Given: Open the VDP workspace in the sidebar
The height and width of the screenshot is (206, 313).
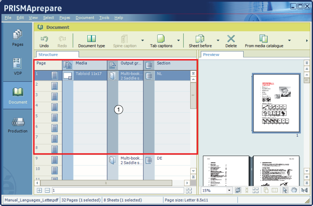Looking at the screenshot, I should tap(18, 67).
